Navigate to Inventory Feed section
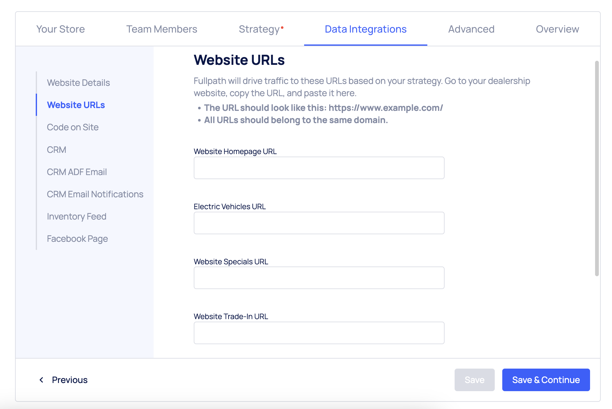The width and height of the screenshot is (612, 409). coord(76,216)
